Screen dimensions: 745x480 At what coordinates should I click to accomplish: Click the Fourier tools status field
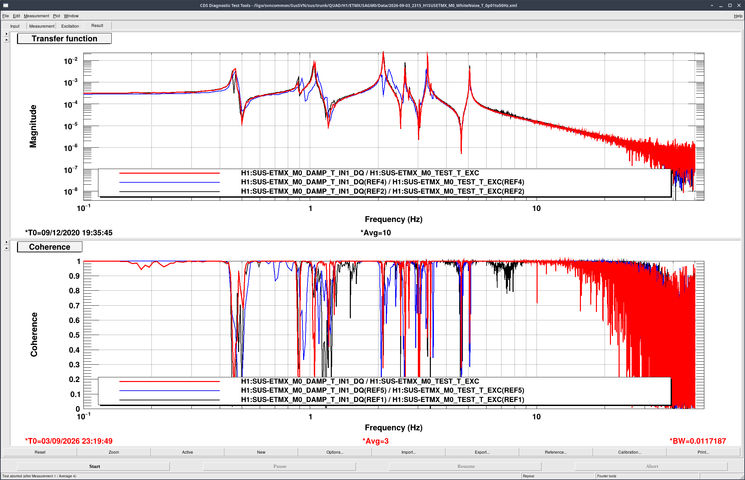point(647,476)
